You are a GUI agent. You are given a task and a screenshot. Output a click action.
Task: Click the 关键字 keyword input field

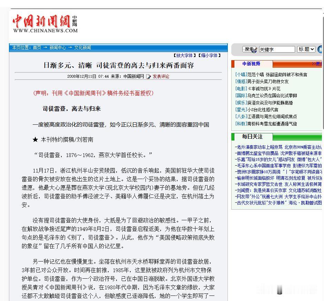tap(277, 49)
